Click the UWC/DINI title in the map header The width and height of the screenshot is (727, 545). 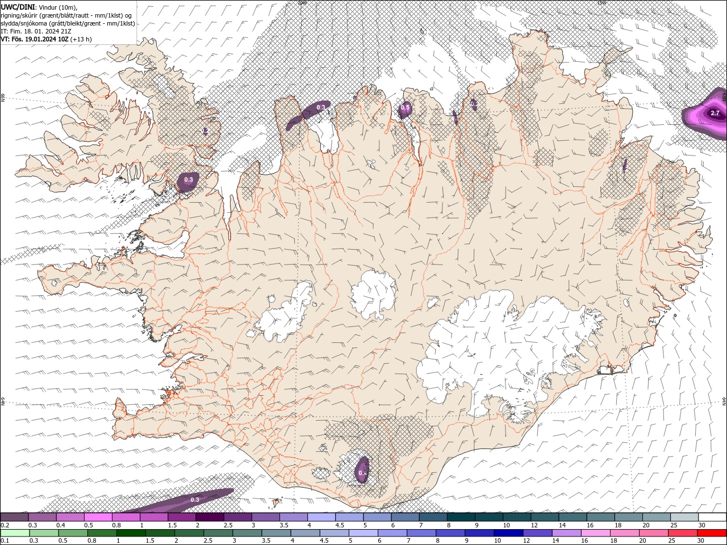click(16, 7)
